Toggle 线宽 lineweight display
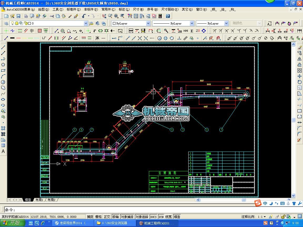The height and width of the screenshot is (227, 303). 169,217
